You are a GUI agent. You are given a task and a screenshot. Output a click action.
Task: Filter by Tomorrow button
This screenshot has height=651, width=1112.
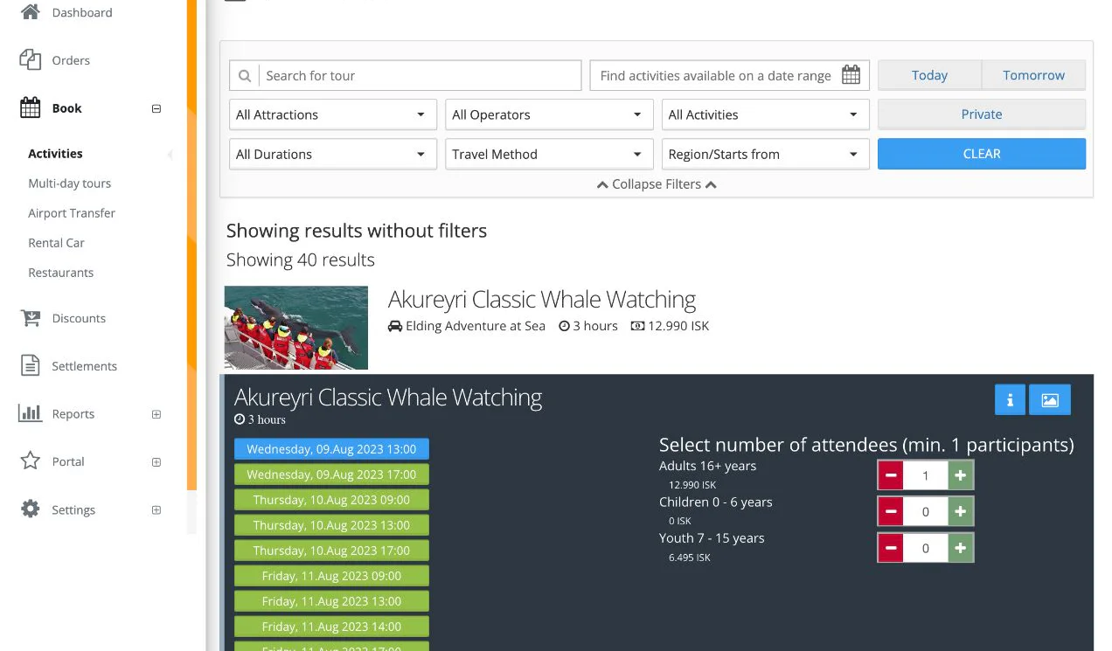click(x=1033, y=75)
